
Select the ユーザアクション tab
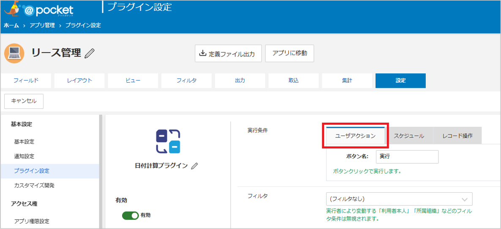355,136
